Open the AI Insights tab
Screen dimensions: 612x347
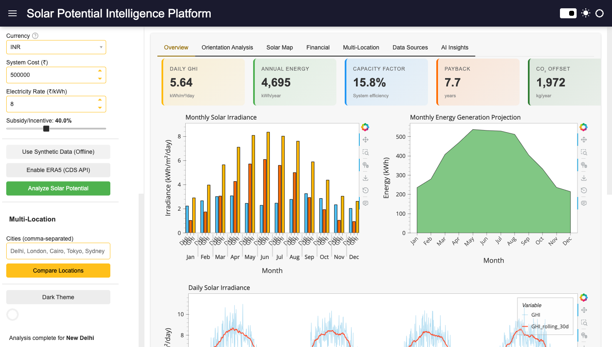coord(455,47)
